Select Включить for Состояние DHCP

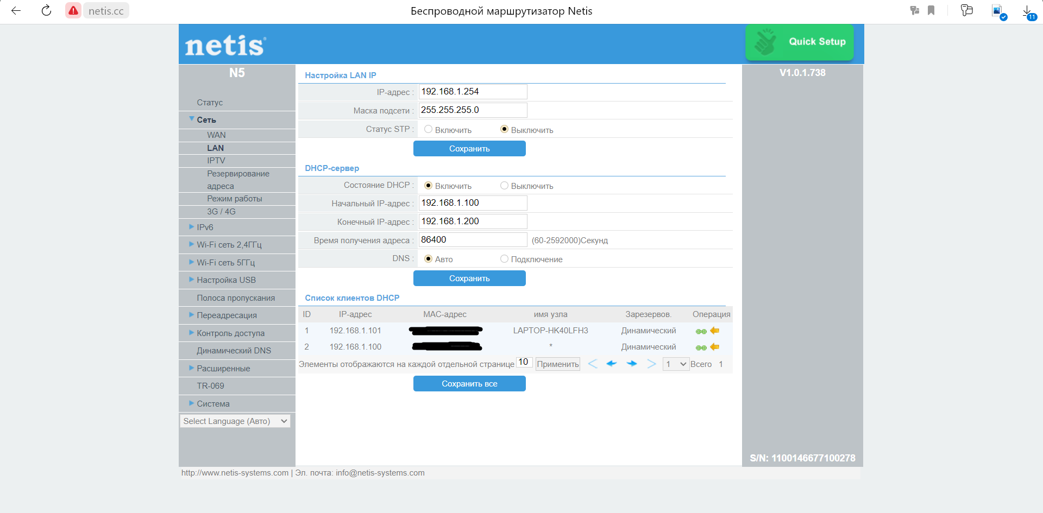point(428,185)
